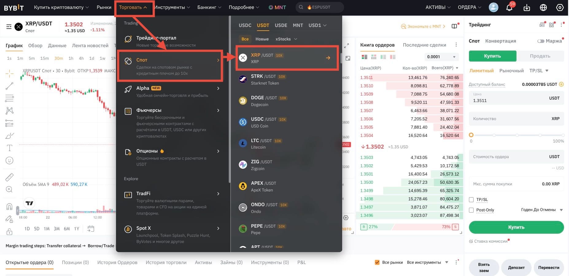The height and width of the screenshot is (276, 569).
Task: Enable the Post-Only checkbox
Action: (471, 210)
